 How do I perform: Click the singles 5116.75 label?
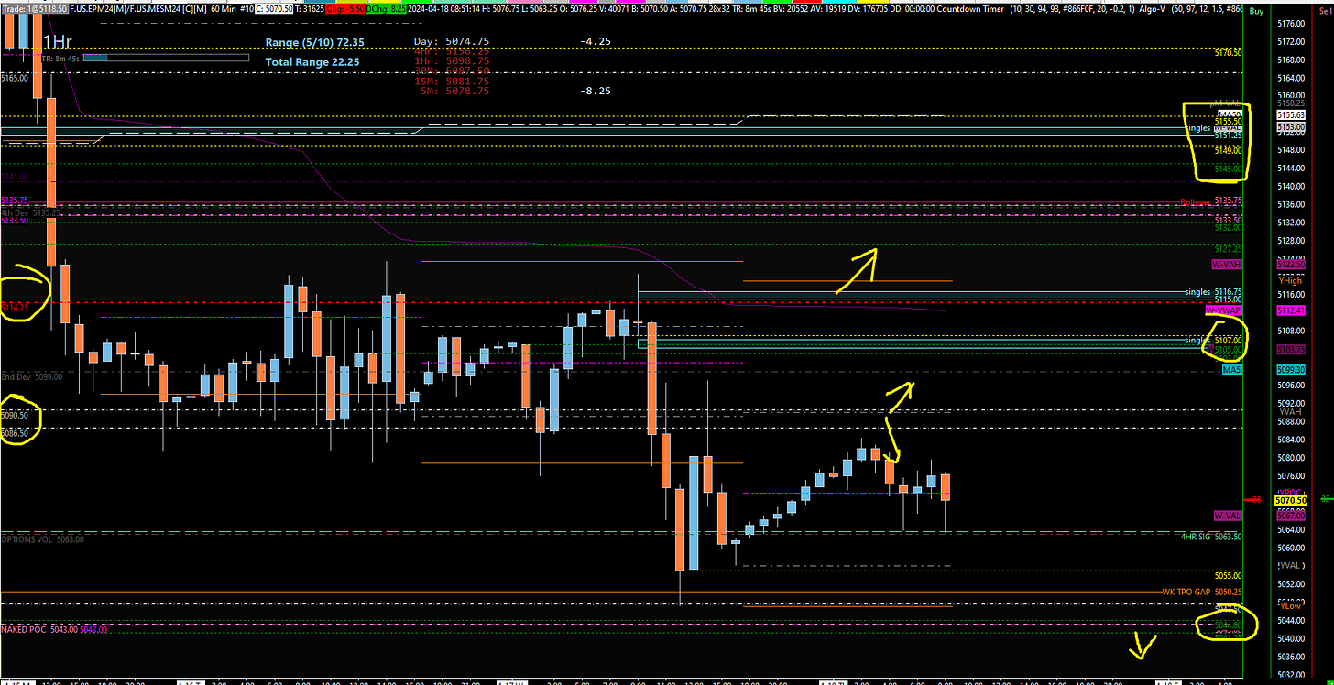[x=1214, y=292]
